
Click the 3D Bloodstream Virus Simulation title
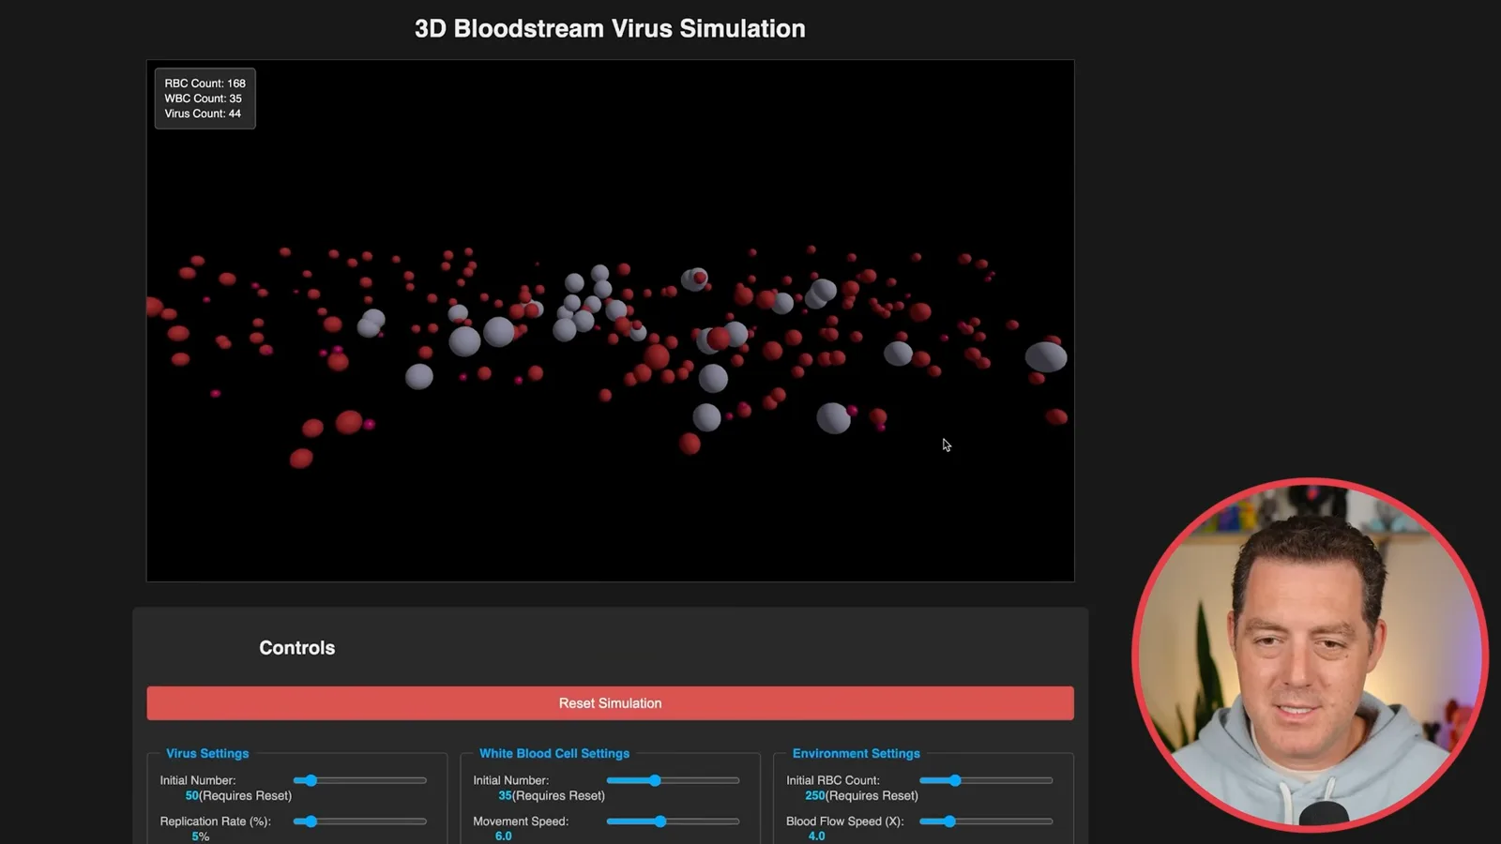610,29
